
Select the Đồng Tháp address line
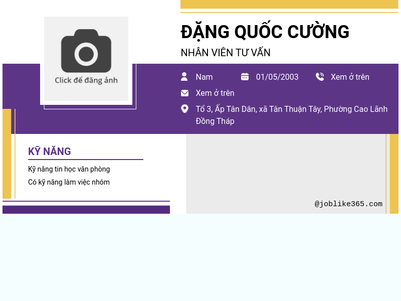(x=215, y=121)
